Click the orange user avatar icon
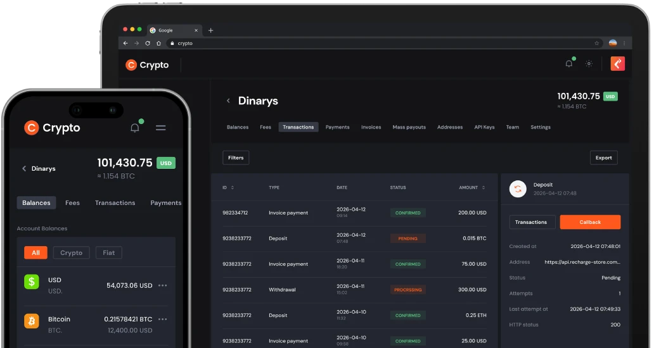This screenshot has width=654, height=348. tap(618, 64)
